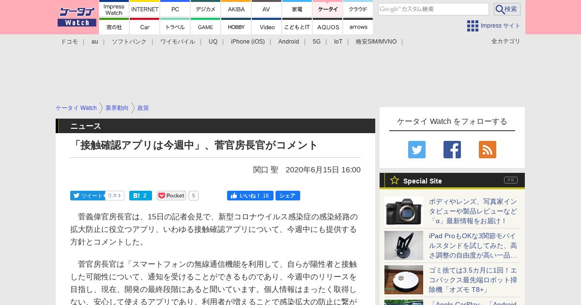Click the Twitter リスト button
The image size is (581, 305).
(x=115, y=196)
